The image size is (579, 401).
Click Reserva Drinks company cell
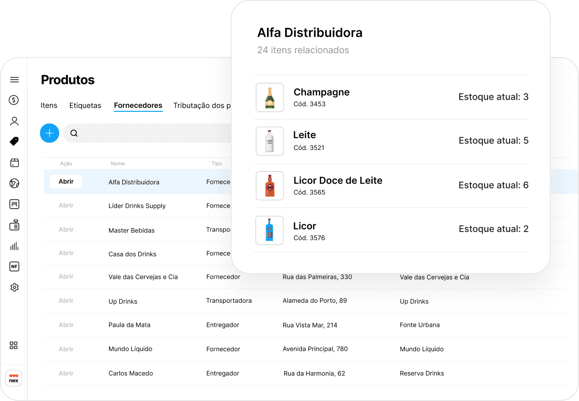(422, 373)
